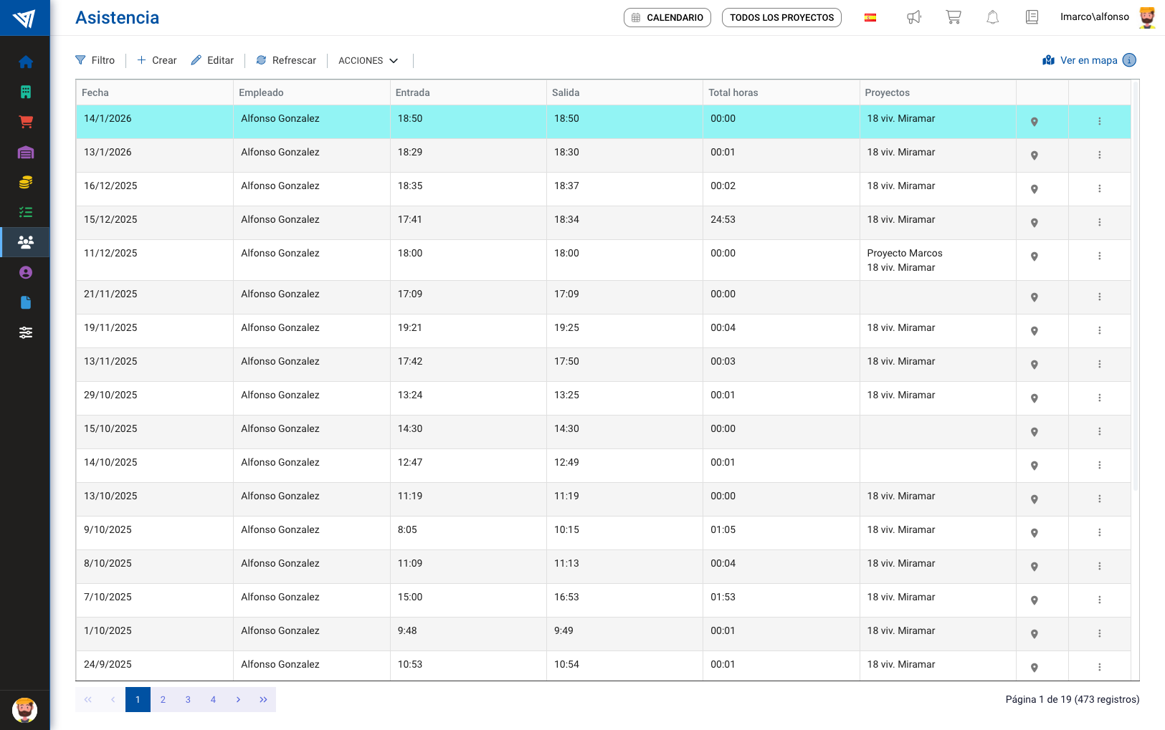Go to page 2 of results

point(163,700)
